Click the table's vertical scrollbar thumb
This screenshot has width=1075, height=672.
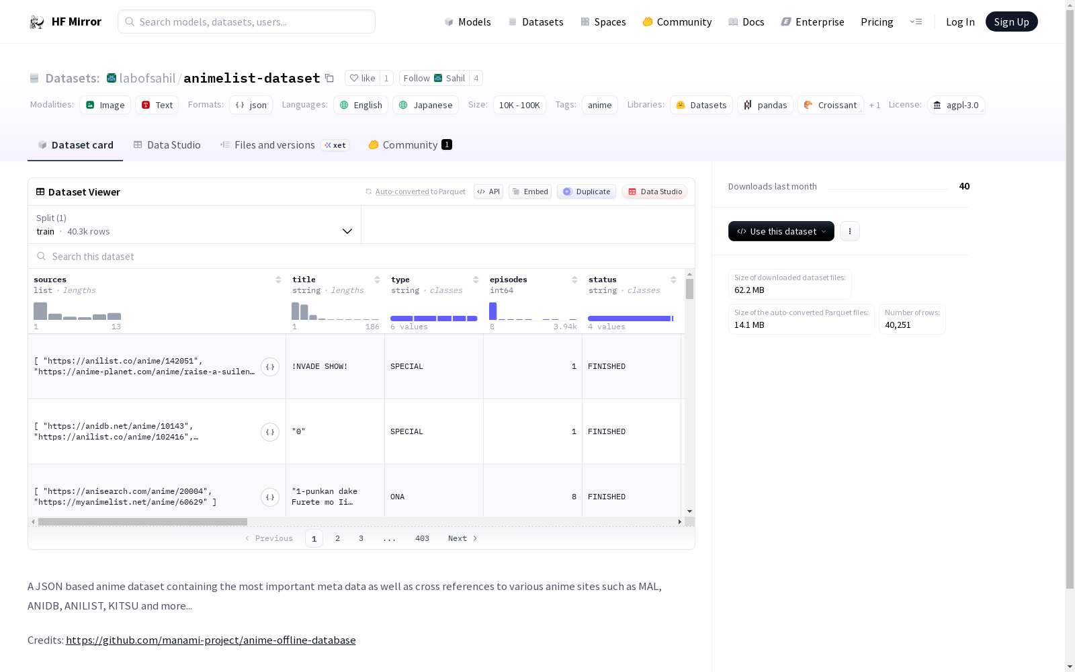689,289
